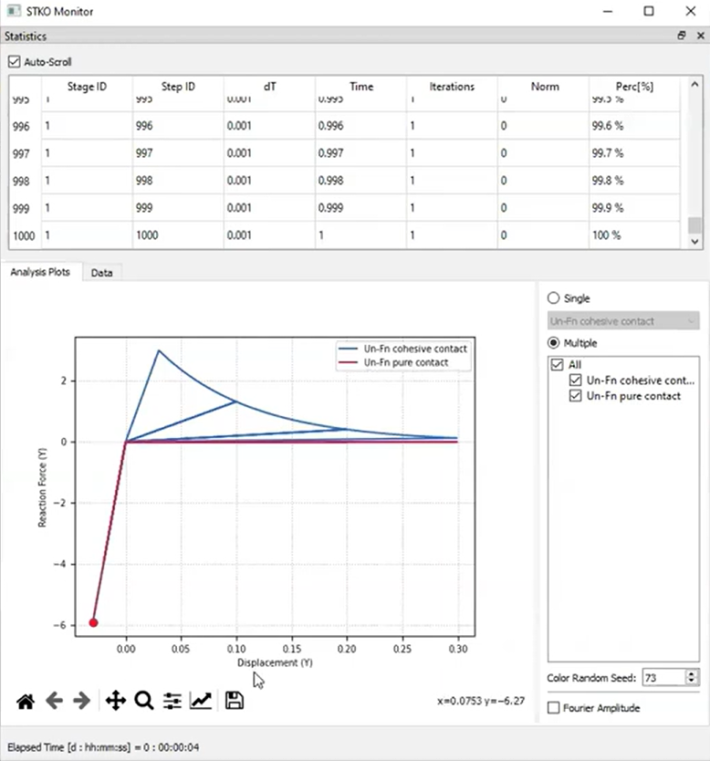The image size is (710, 761).
Task: Increase the Color Random Seed value
Action: [692, 673]
